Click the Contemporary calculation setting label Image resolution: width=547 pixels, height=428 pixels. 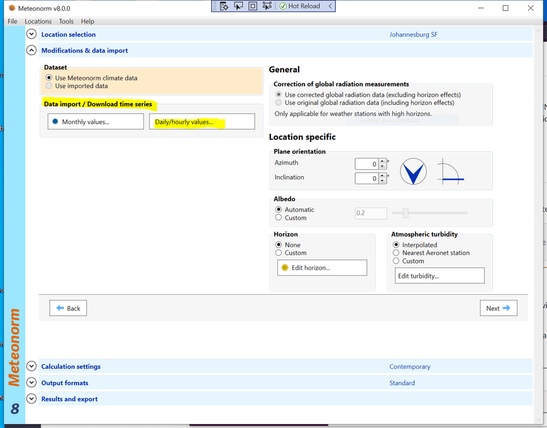[x=410, y=366]
